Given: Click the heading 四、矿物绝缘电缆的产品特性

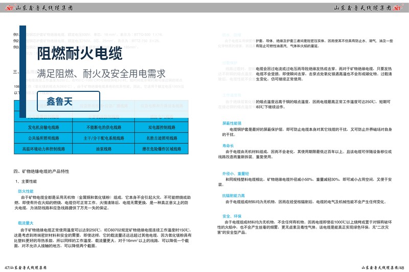Looking at the screenshot, I should click(x=41, y=171).
